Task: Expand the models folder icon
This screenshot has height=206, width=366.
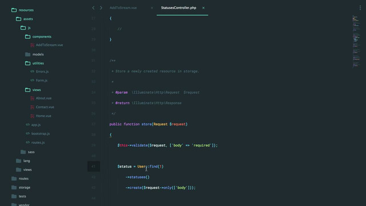Action: tap(27, 54)
